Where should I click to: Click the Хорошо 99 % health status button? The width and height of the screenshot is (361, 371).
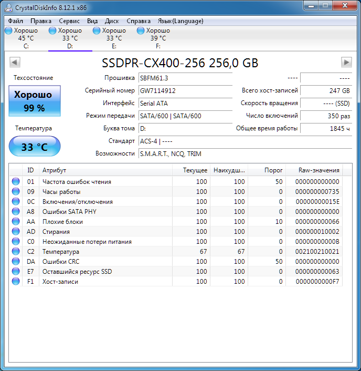[x=35, y=101]
